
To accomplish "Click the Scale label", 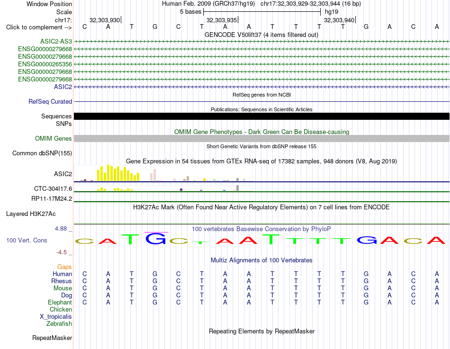I will point(64,12).
